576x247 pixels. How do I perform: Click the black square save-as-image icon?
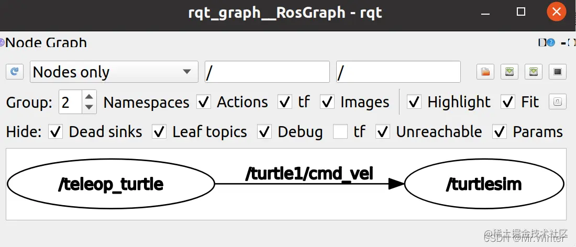[x=558, y=72]
